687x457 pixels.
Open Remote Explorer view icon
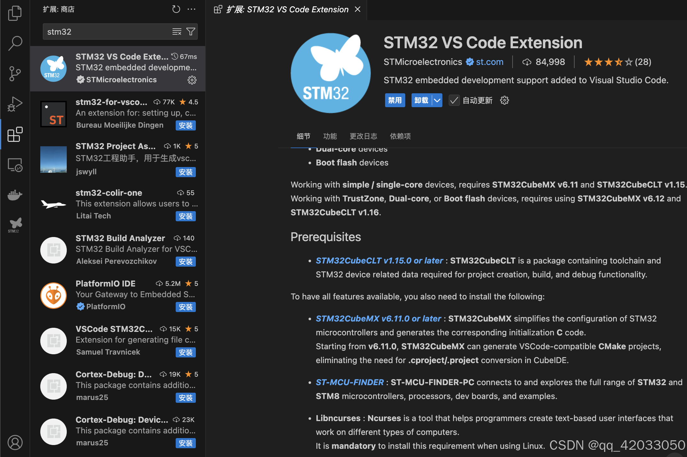point(15,165)
